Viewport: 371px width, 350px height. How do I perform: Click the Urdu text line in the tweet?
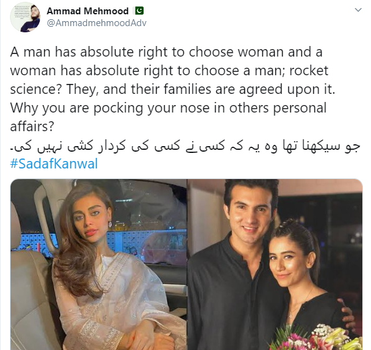tap(185, 145)
